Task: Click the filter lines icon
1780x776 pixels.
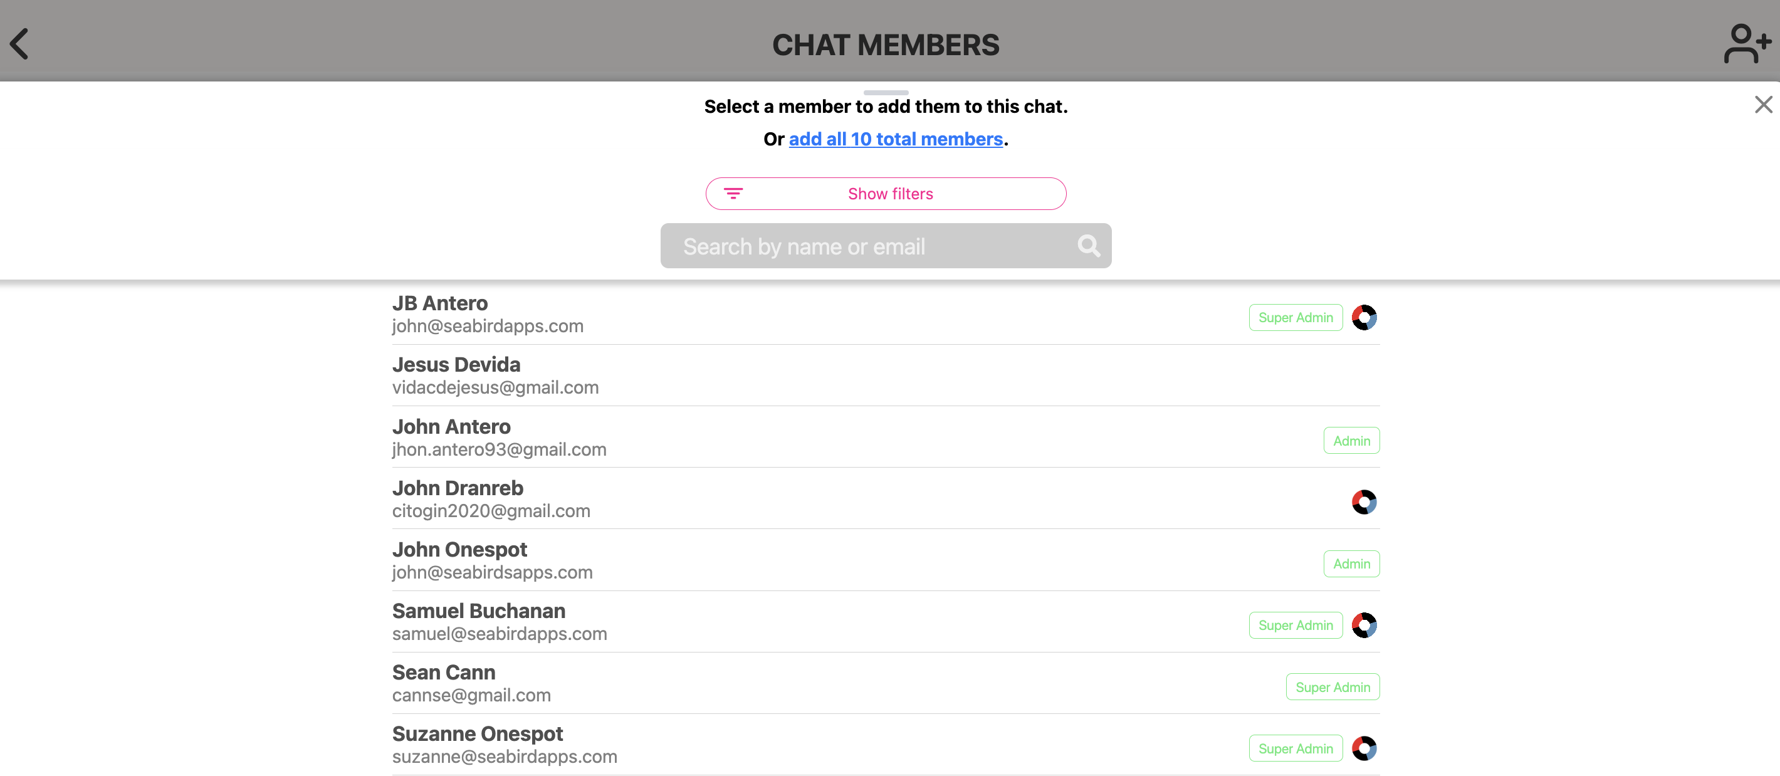Action: tap(733, 194)
